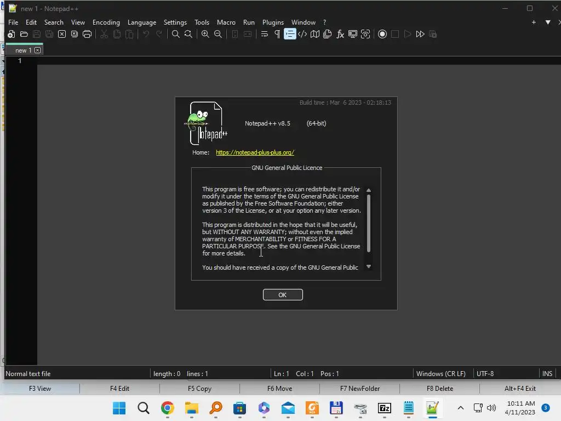Click the licence text scrollbar thumb
561x421 pixels.
tap(369, 224)
